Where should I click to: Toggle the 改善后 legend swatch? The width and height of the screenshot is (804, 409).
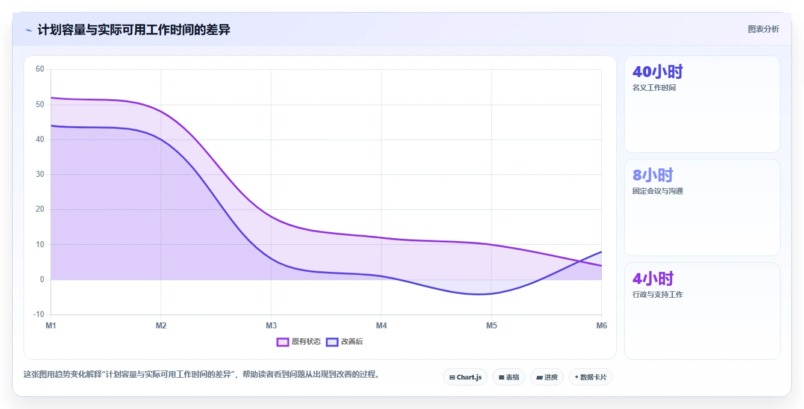[x=332, y=342]
